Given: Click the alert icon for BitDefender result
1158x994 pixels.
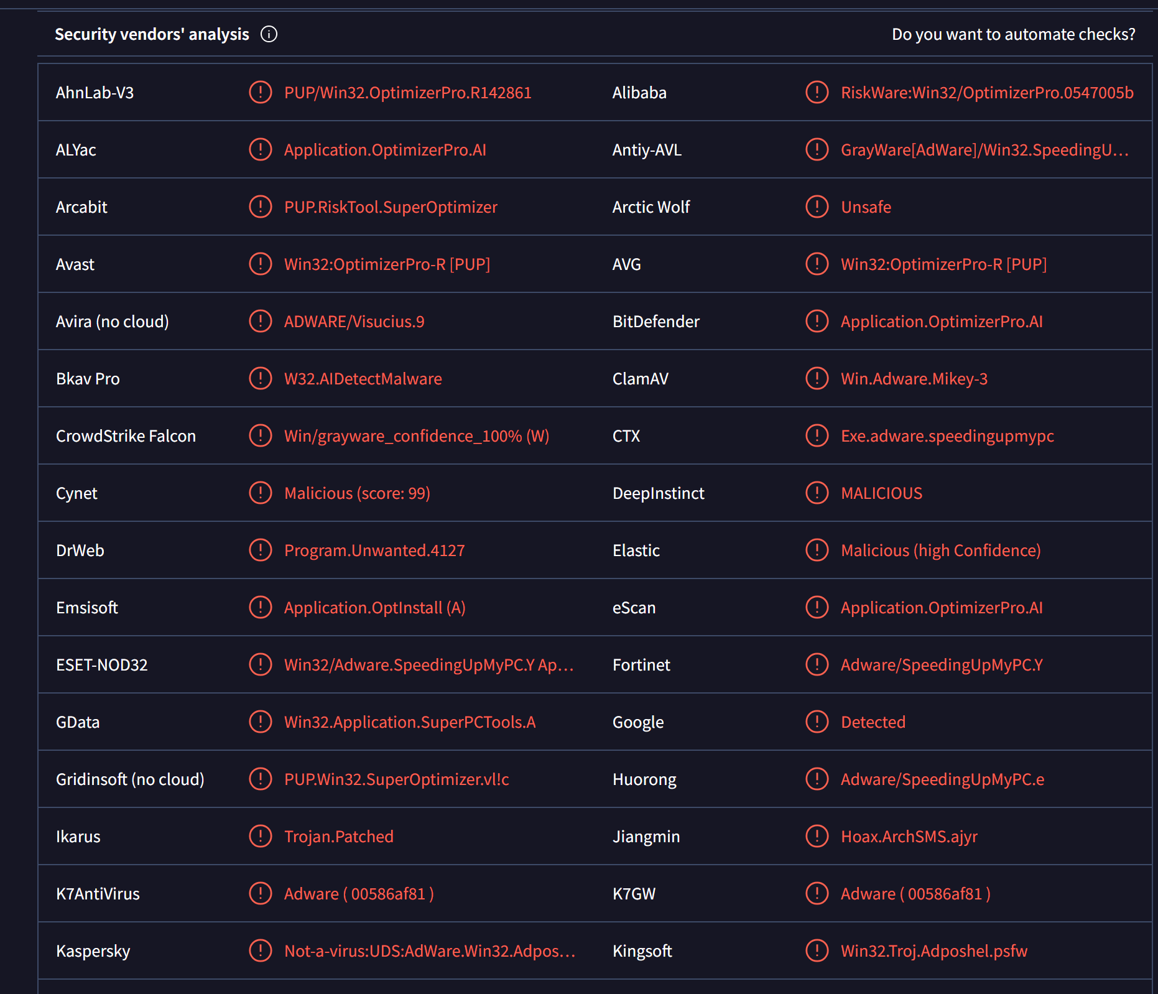Looking at the screenshot, I should 817,321.
